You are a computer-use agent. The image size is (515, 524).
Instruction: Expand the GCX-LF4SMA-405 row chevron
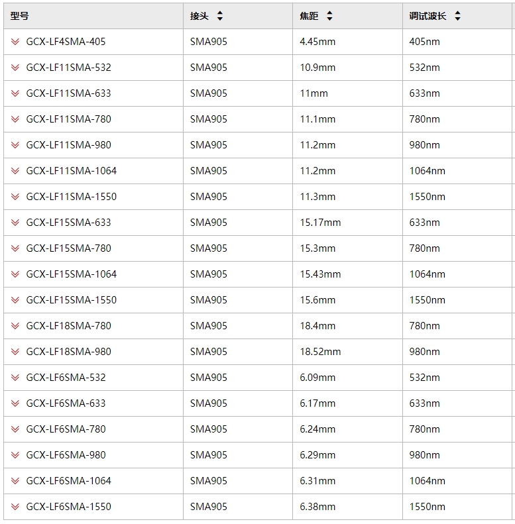15,42
